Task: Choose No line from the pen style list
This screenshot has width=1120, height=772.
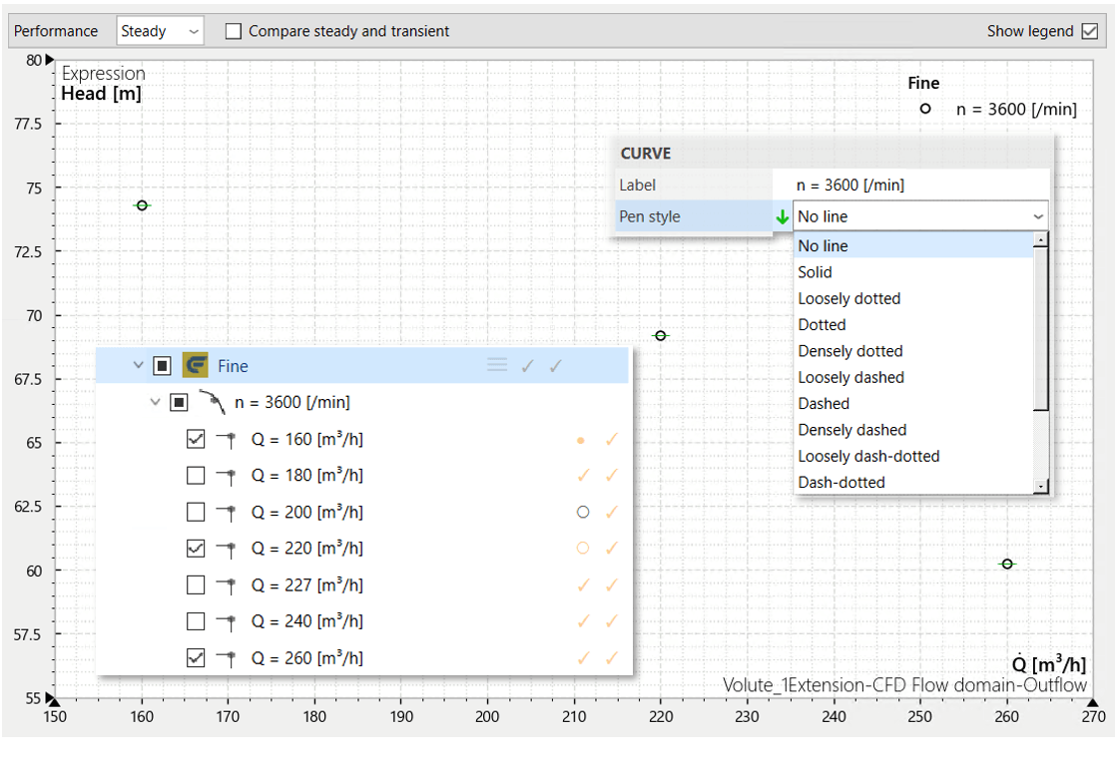Action: point(913,245)
